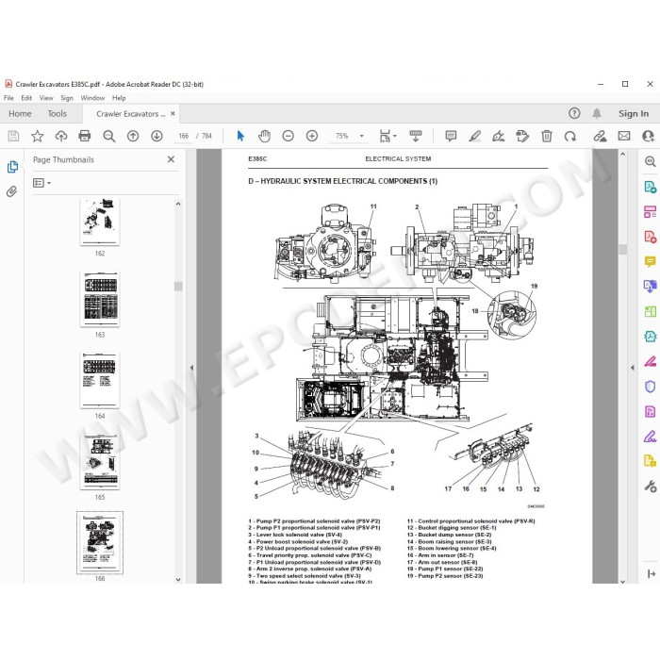
Task: Zoom out with the minus circle icon
Action: point(288,136)
